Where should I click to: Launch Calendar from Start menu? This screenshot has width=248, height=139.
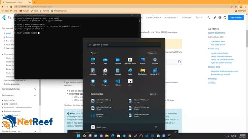(x=118, y=61)
